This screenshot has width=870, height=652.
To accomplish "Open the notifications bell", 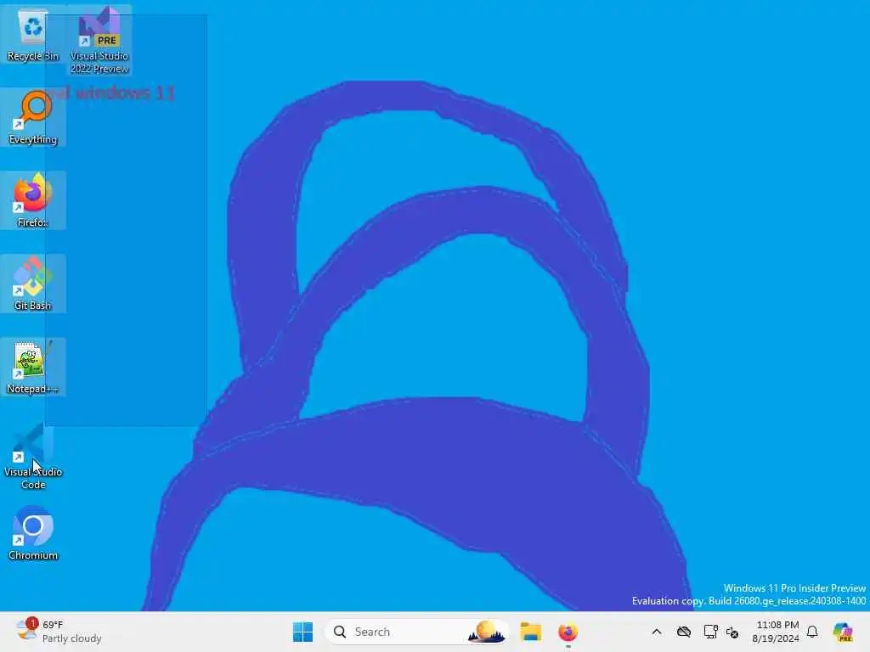I will pyautogui.click(x=812, y=632).
